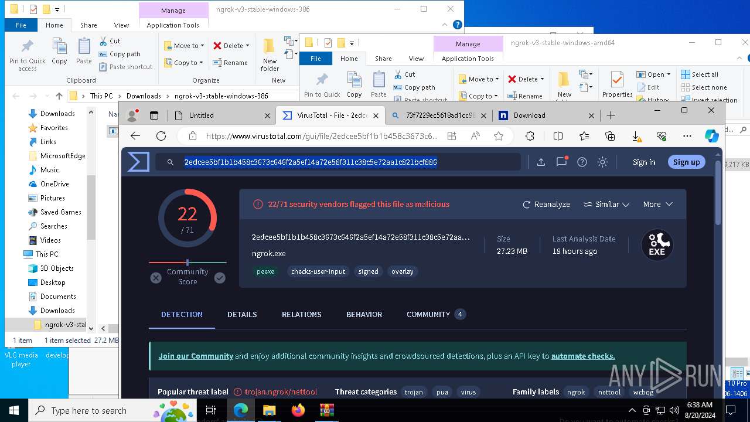Click the automate checks link

point(583,356)
